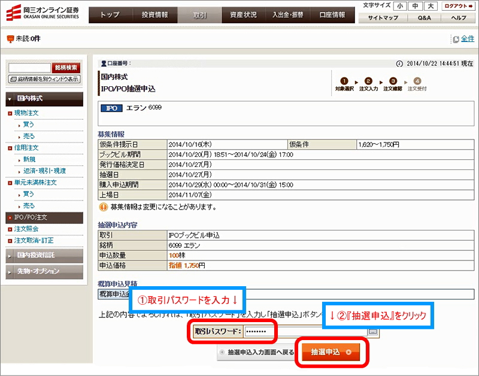The height and width of the screenshot is (376, 479).
Task: Open the 入出金・振替 tab
Action: pos(287,14)
